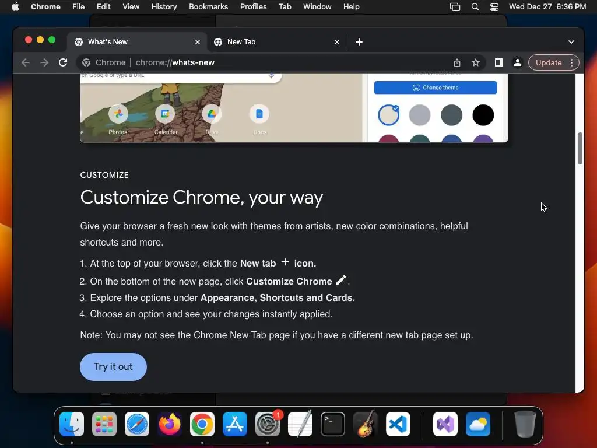Screen dimensions: 597x448
Task: Open the weather cloud app in Dock
Action: (x=478, y=424)
